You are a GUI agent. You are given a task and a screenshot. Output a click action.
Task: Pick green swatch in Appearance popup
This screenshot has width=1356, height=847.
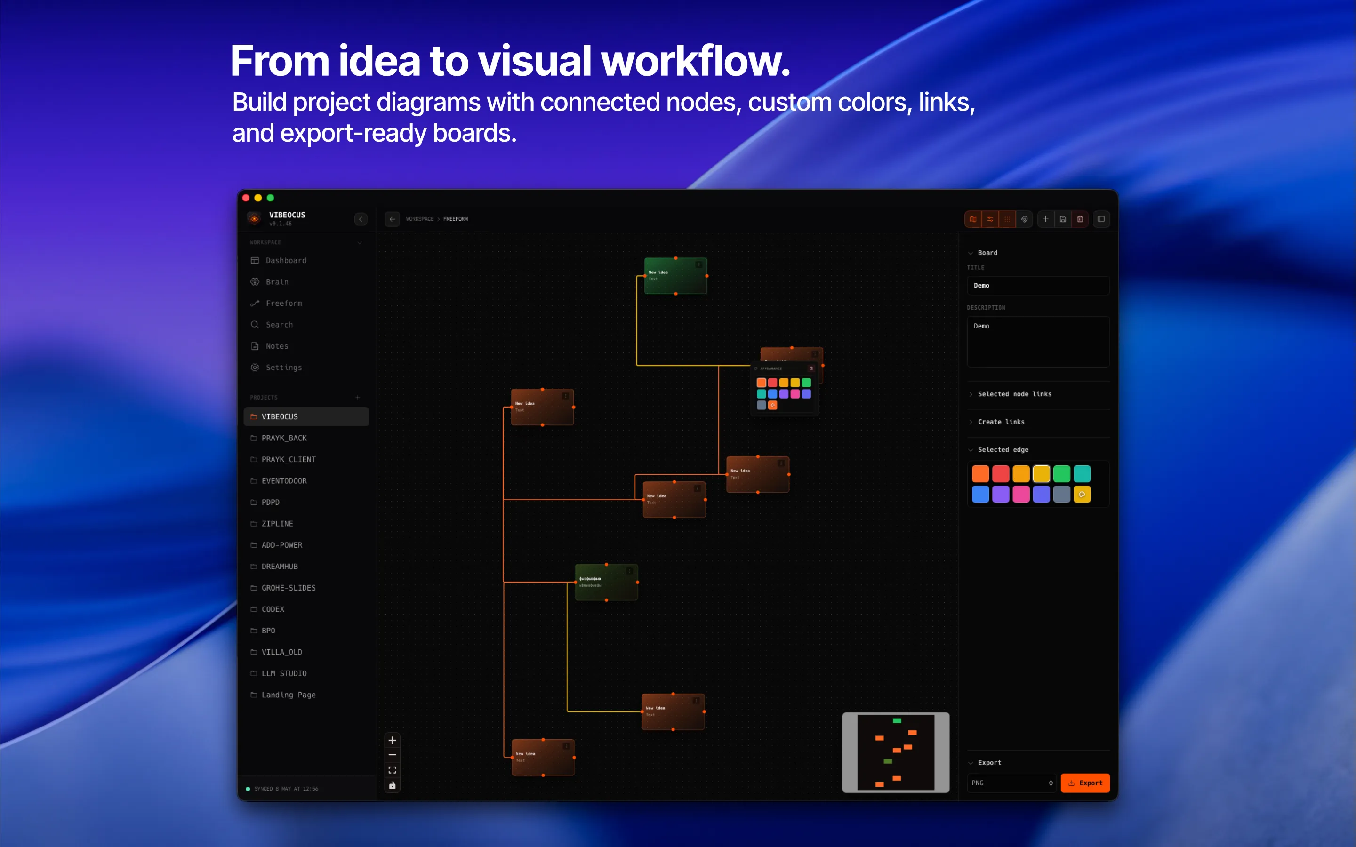point(806,383)
